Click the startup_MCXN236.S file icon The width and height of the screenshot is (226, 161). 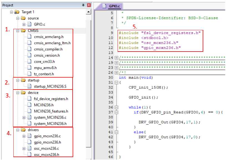30,86
